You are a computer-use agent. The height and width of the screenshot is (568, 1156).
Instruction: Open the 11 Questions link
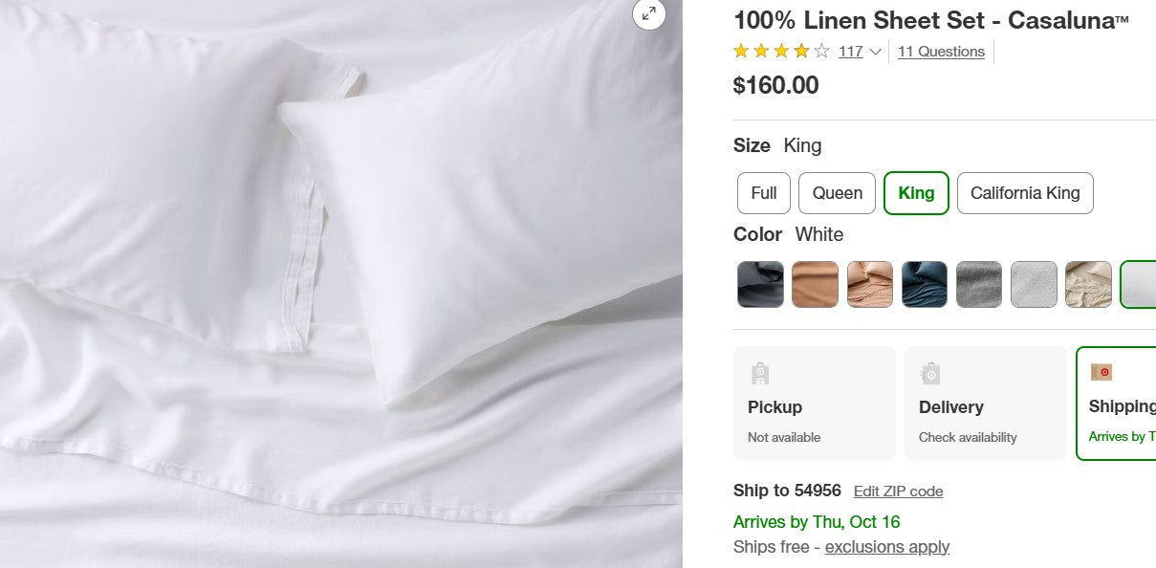click(x=941, y=51)
